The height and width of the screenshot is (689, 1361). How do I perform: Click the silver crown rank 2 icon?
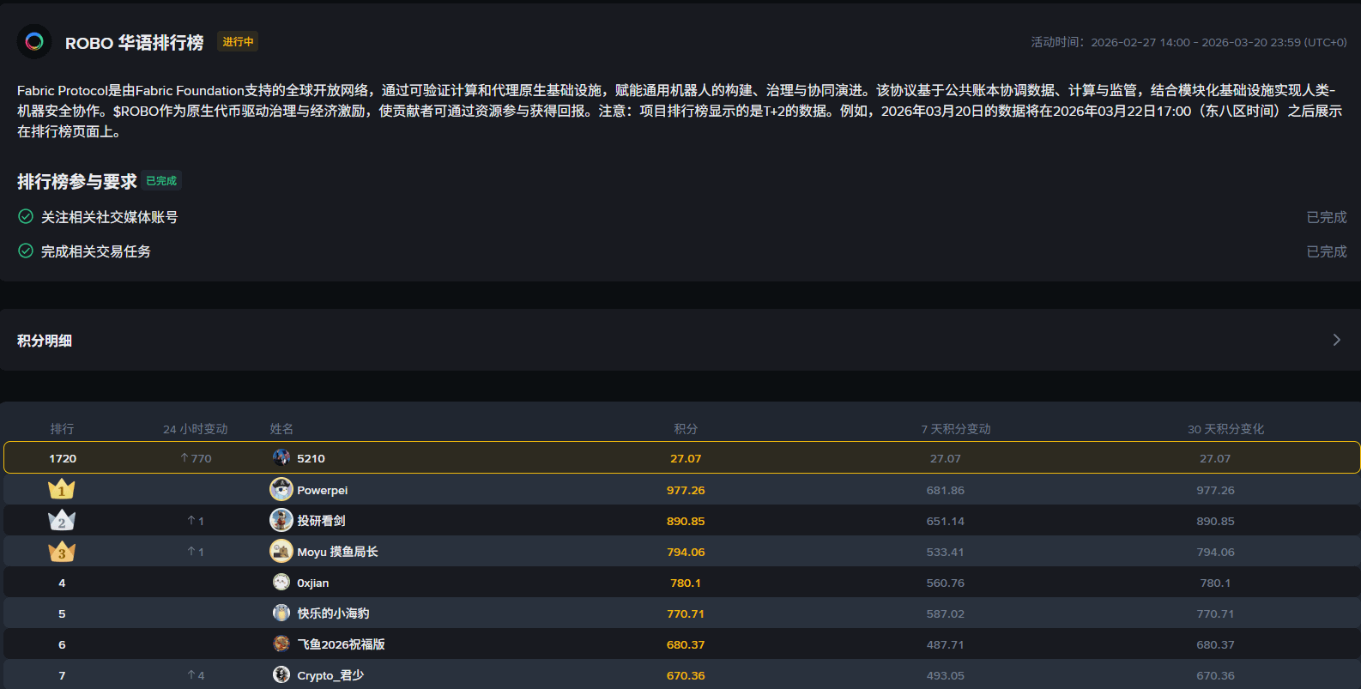[x=62, y=520]
